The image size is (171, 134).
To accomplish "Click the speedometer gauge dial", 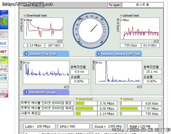I will [91, 31].
